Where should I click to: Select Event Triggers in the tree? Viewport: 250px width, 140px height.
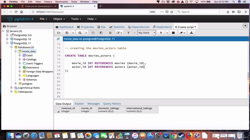[34, 63]
